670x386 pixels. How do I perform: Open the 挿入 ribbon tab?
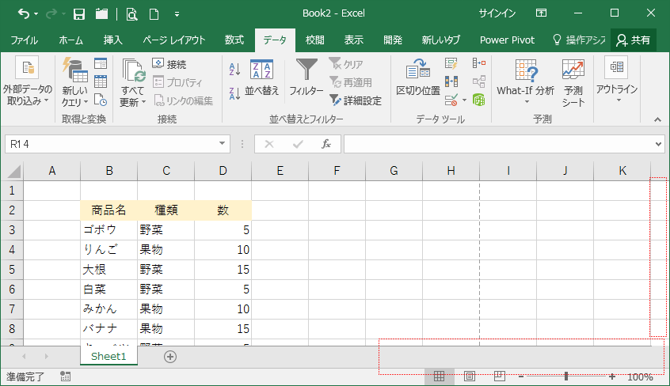(112, 40)
